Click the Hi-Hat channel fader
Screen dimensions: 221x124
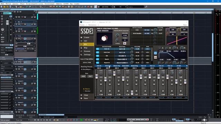click(x=176, y=82)
